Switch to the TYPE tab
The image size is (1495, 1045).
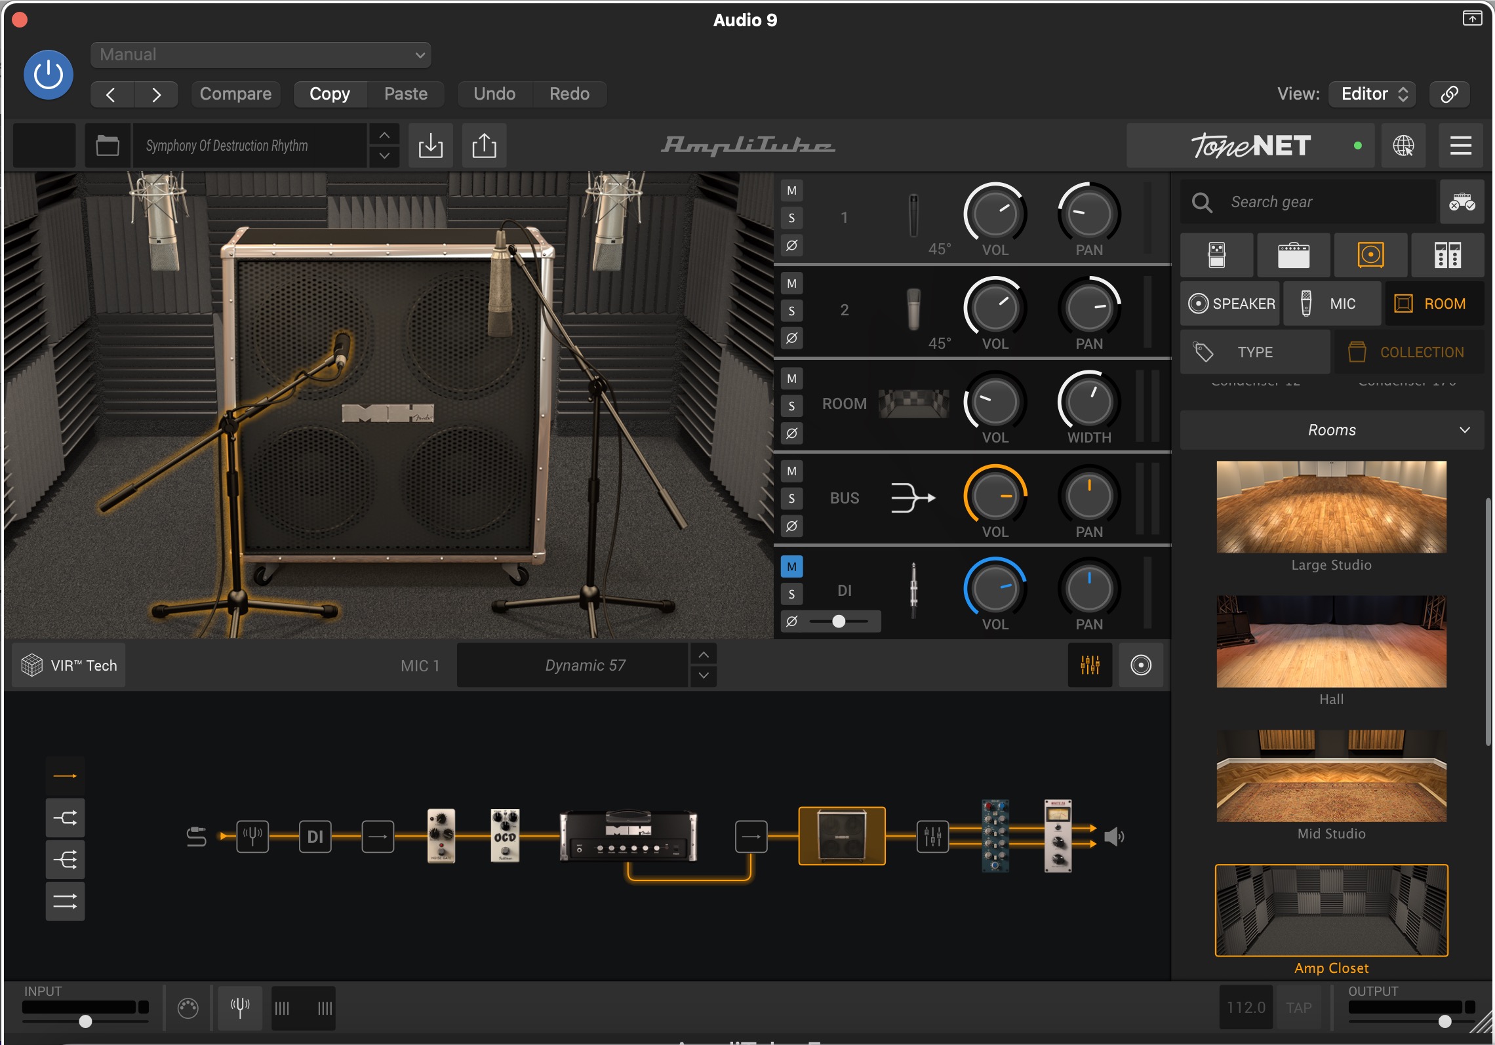tap(1255, 352)
